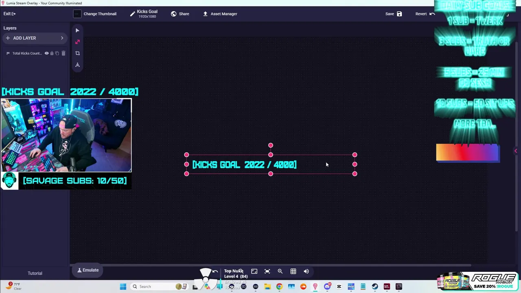Click the Windows taskbar Search box

coord(160,286)
